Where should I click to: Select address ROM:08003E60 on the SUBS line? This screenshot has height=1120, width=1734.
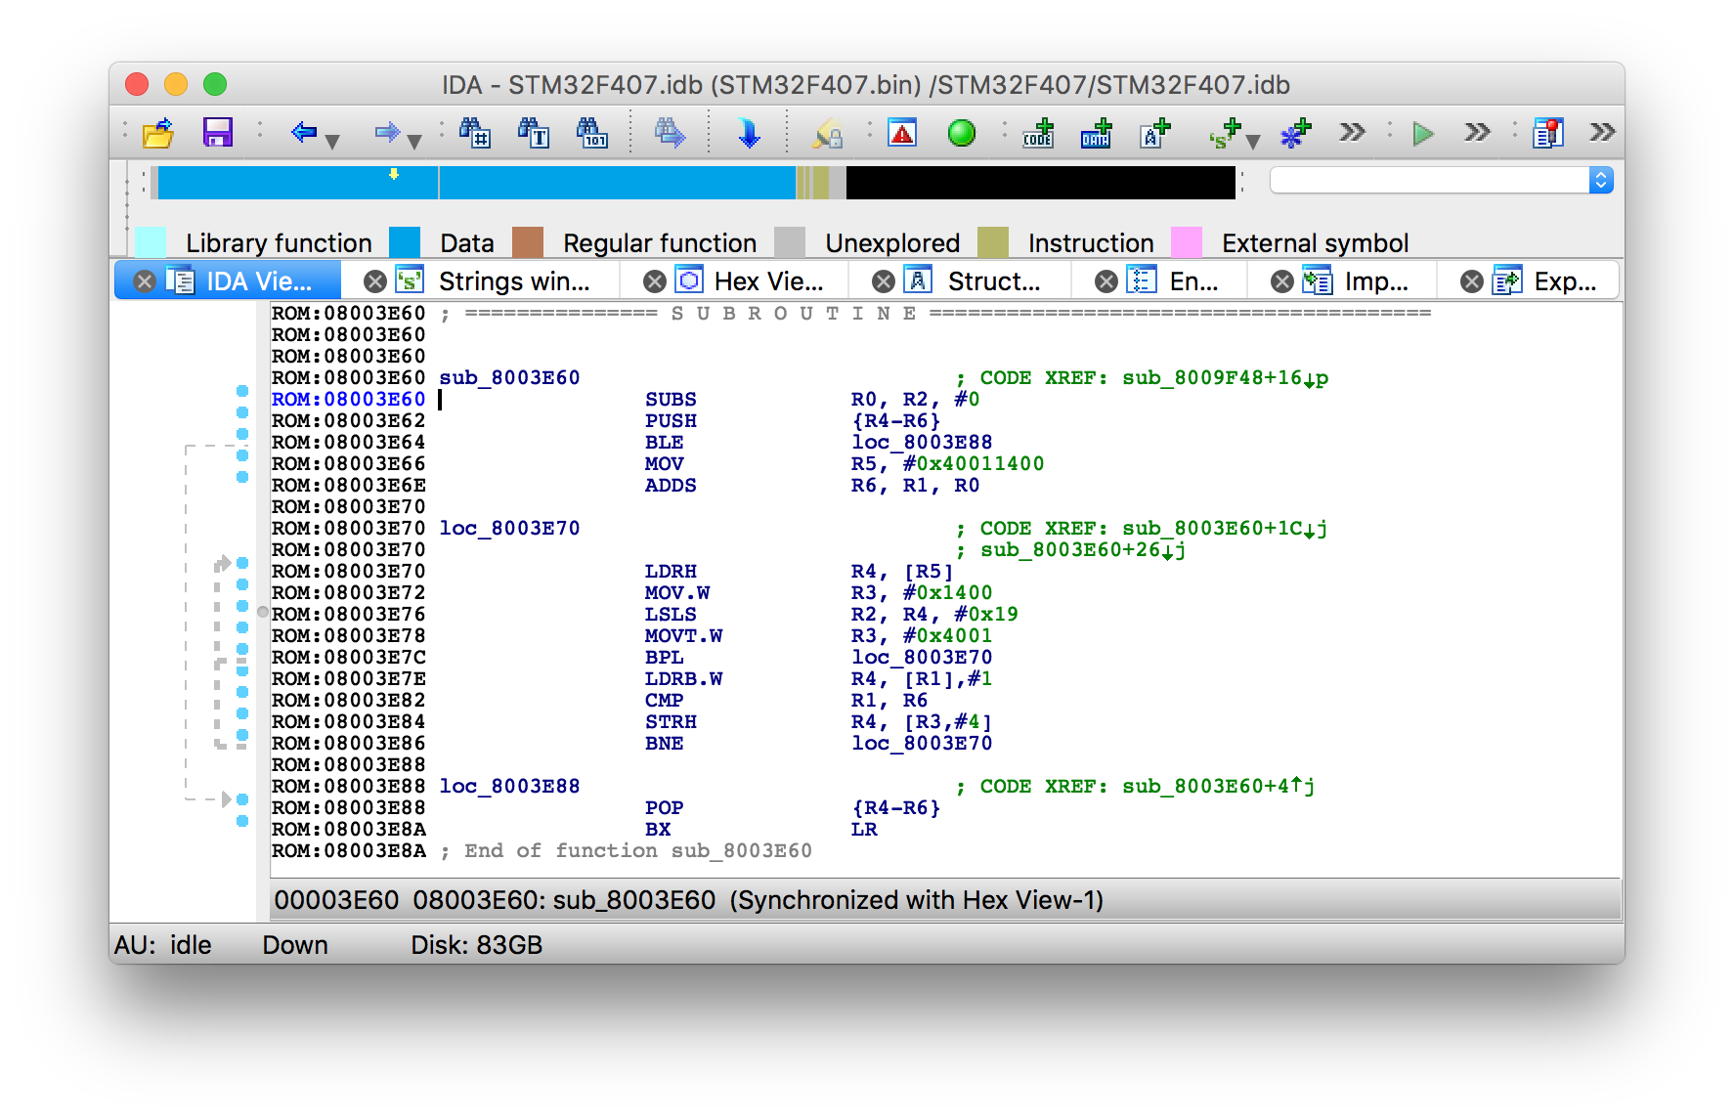coord(348,399)
